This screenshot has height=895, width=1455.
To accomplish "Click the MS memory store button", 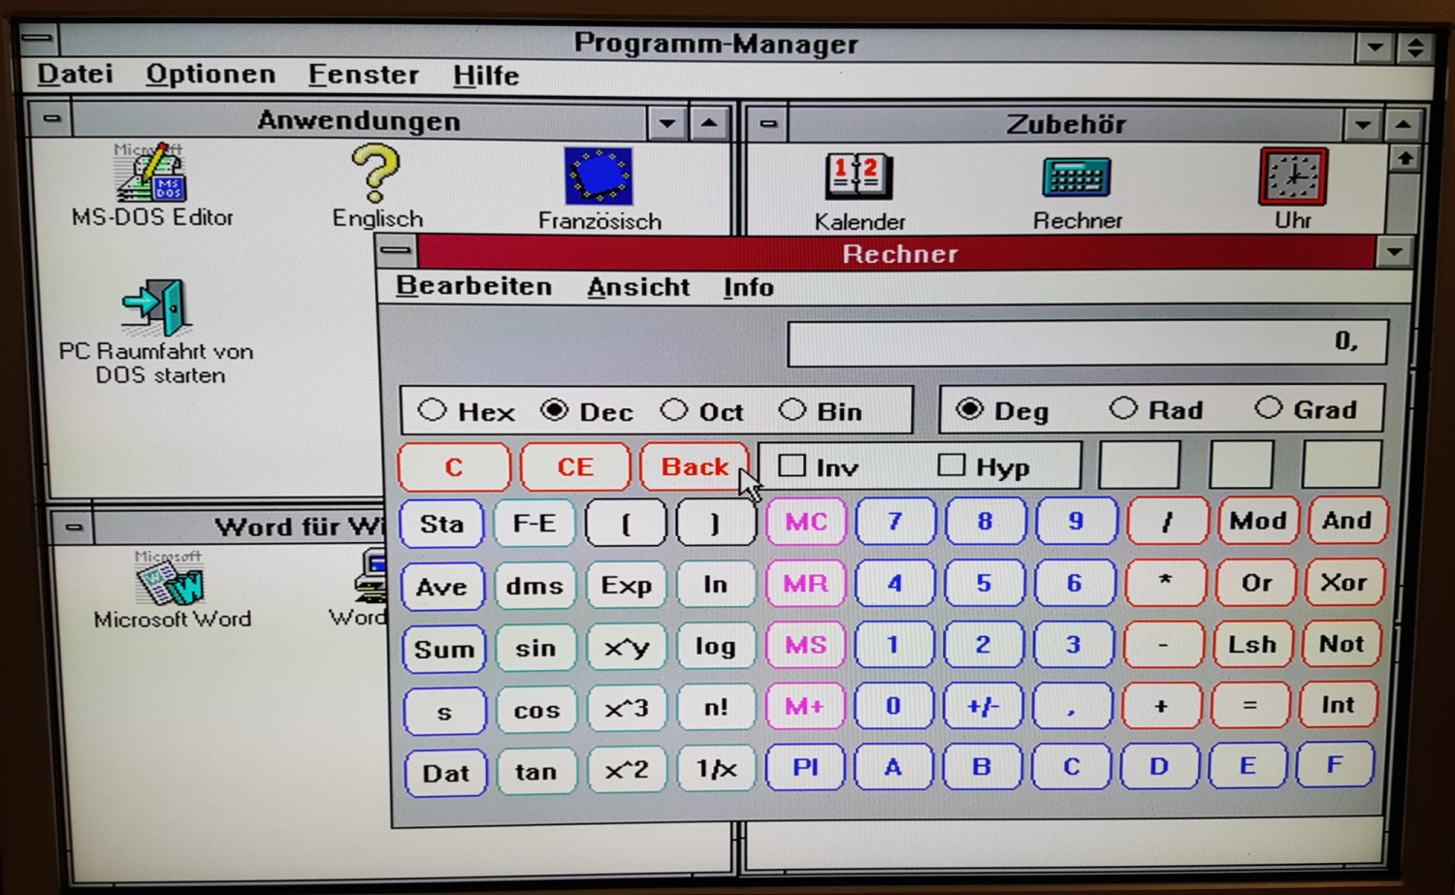I will 805,645.
